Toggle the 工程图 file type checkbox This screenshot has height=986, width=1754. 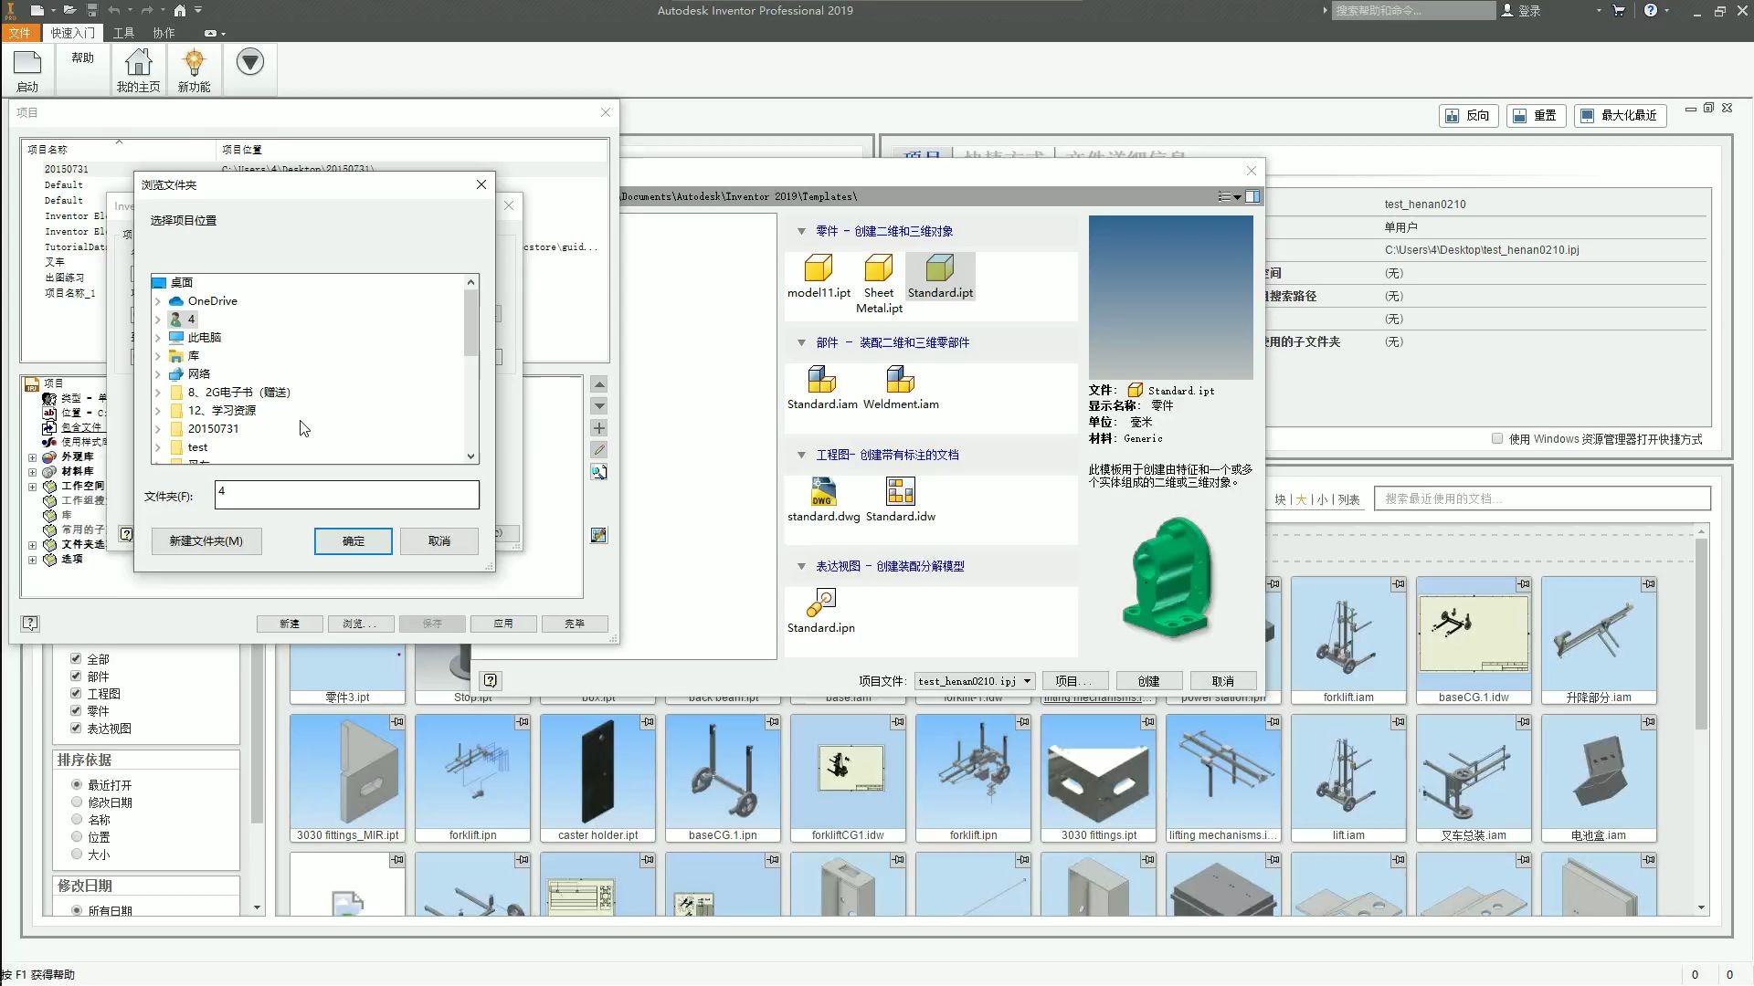(76, 693)
